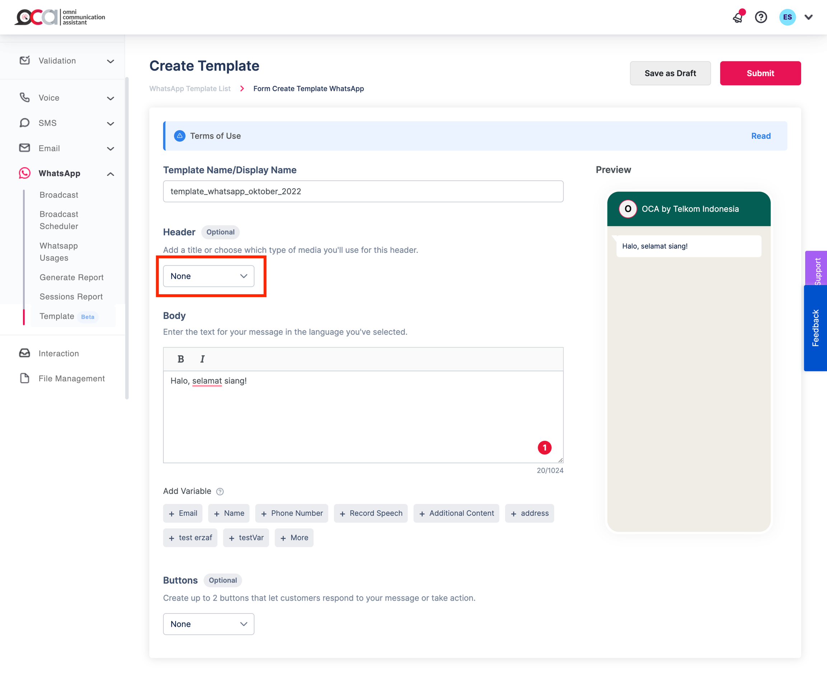Click Save as Draft button

pos(670,73)
